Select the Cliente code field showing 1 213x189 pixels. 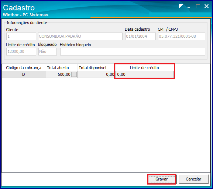tap(21, 36)
